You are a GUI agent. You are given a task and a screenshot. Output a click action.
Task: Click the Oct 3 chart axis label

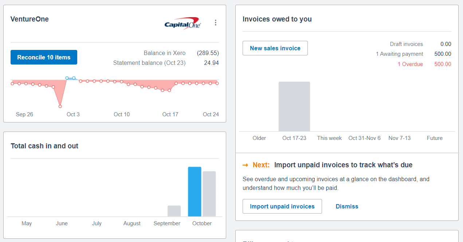pos(73,114)
